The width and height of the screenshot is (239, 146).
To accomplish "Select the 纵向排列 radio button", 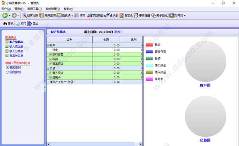I will [x=7, y=72].
